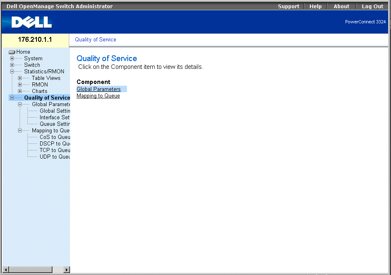Screen dimensions: 391x275
Task: Open the About menu item
Action: pyautogui.click(x=341, y=7)
